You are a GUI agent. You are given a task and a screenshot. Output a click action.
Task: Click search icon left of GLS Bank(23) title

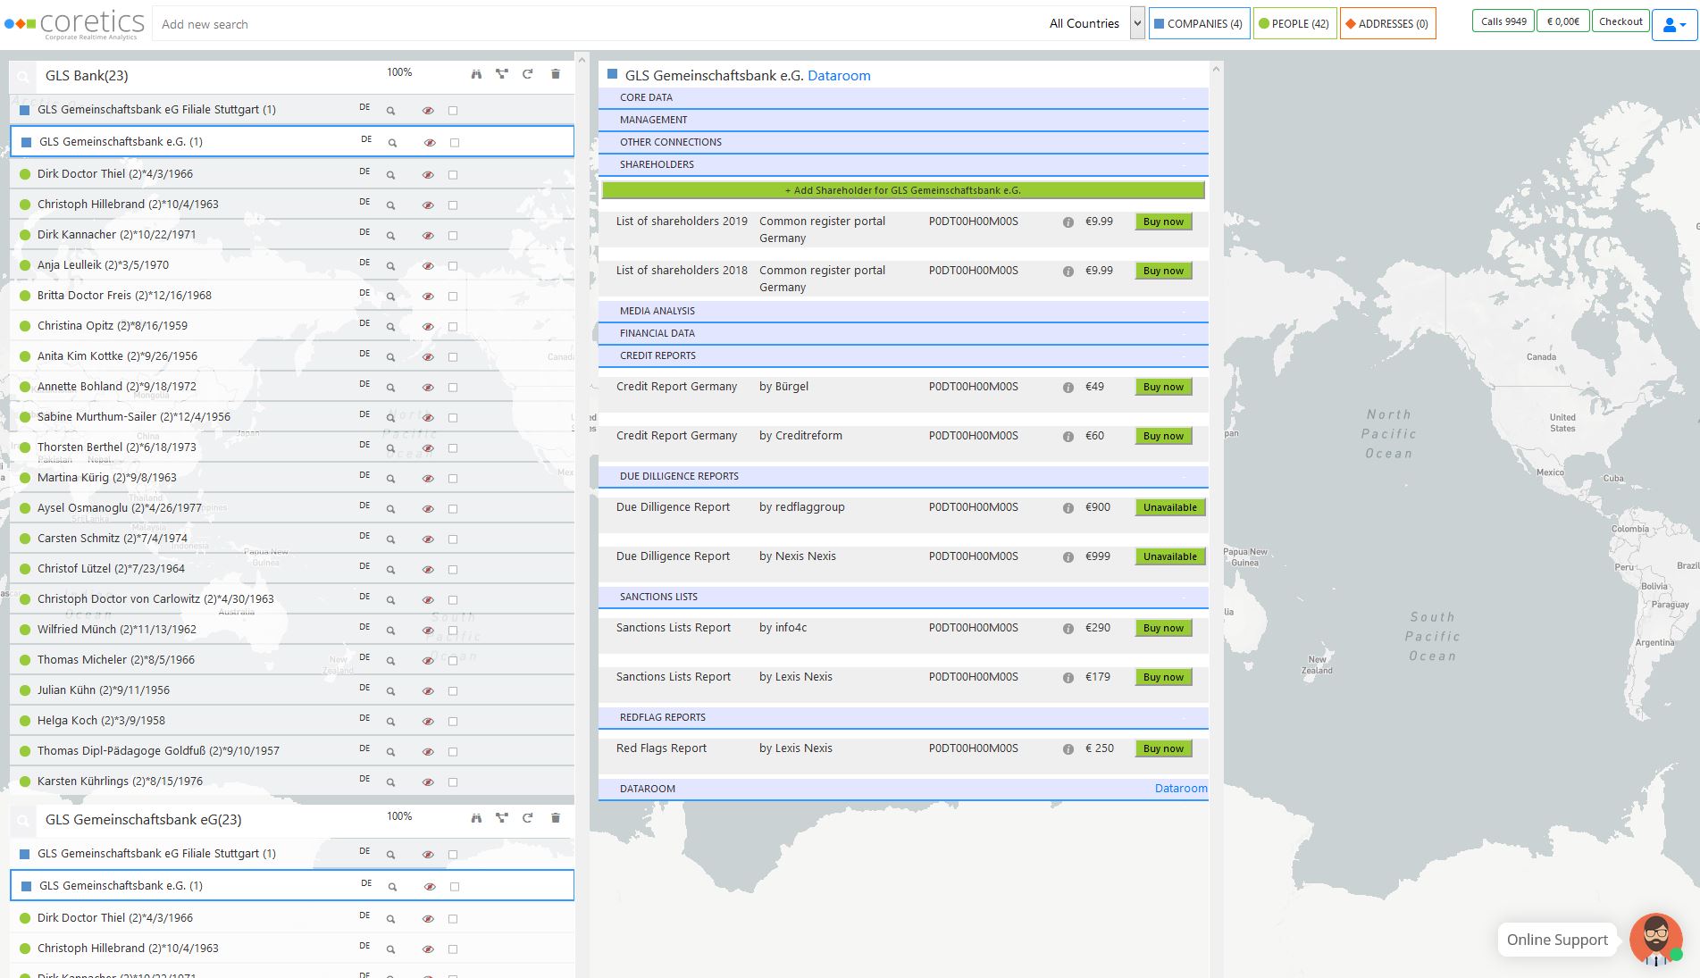click(23, 77)
